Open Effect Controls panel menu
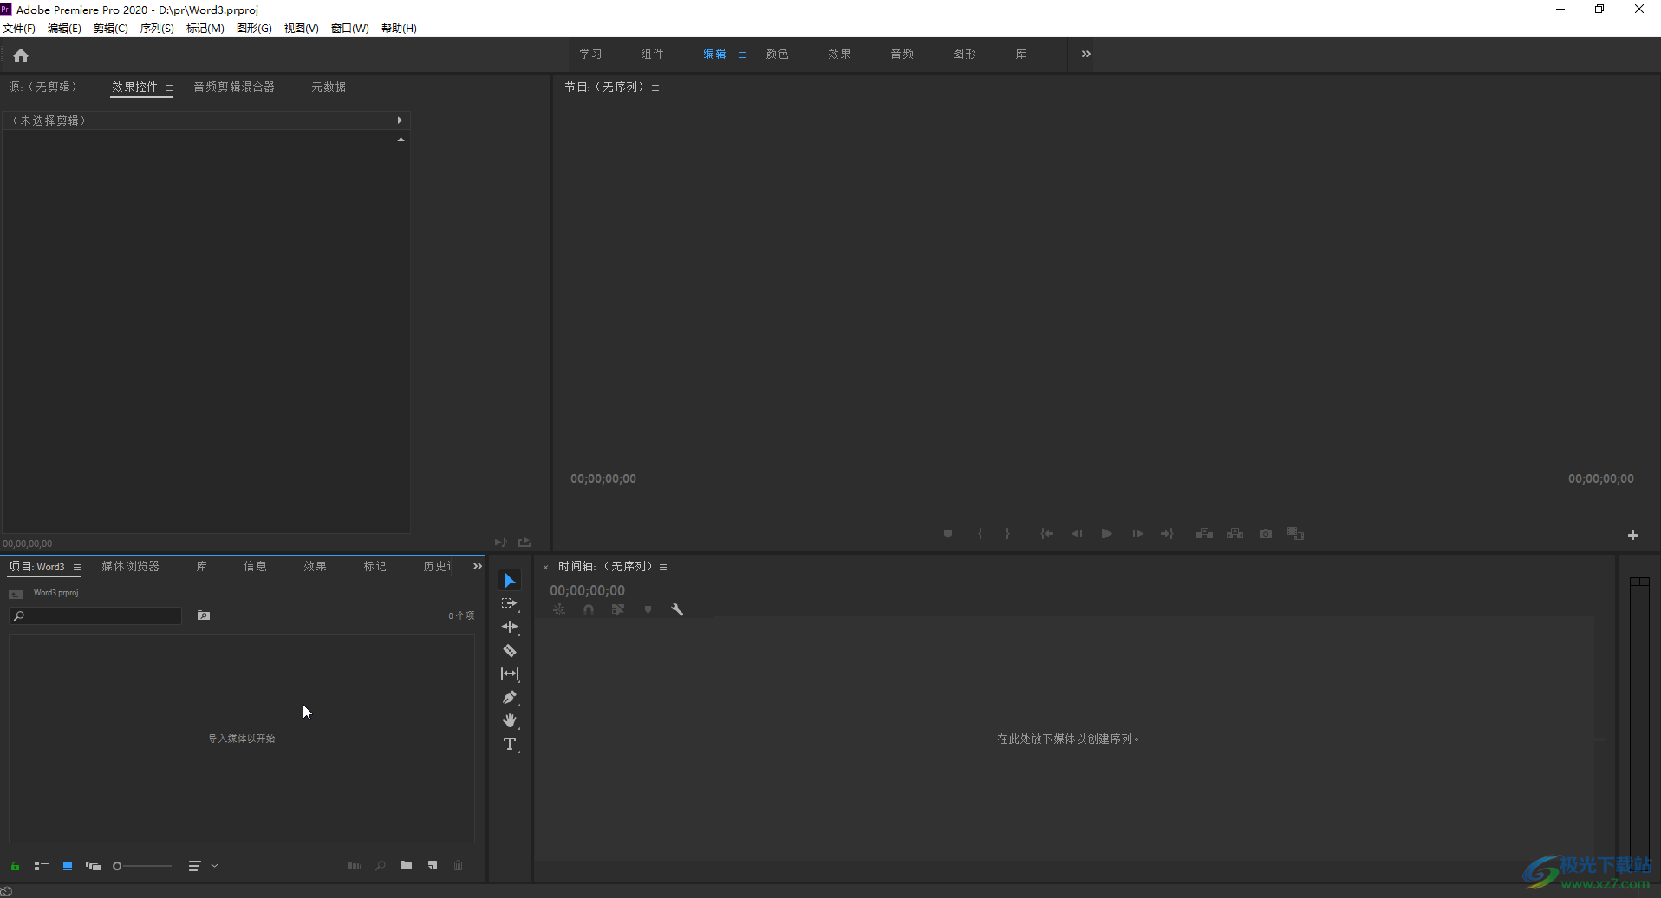This screenshot has width=1661, height=898. [x=169, y=88]
